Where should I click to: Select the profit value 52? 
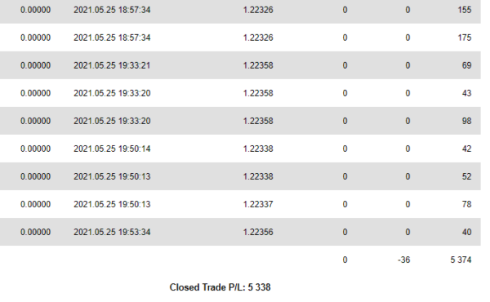click(x=466, y=176)
